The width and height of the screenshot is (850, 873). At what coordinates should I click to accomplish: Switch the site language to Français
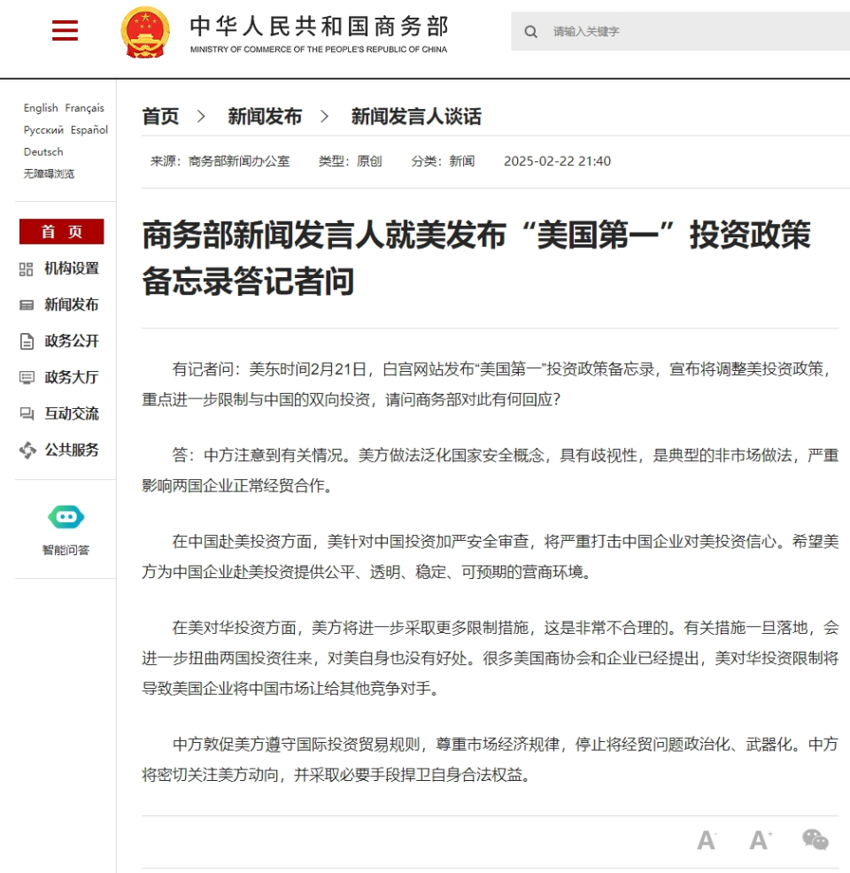click(87, 107)
